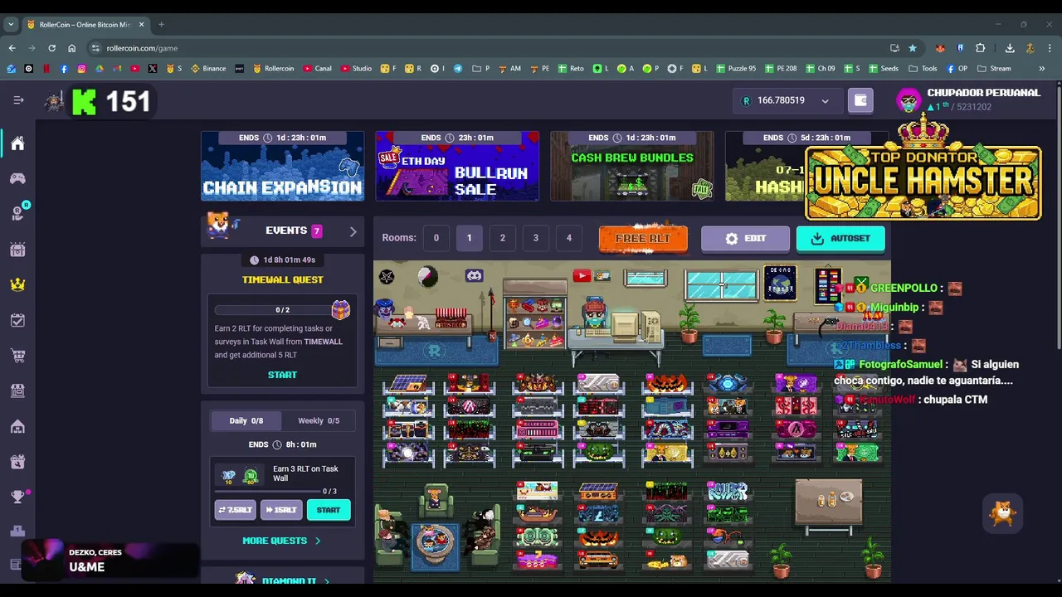Select the RollerCoin browser tab
Screen dimensions: 1062x597
pos(85,24)
